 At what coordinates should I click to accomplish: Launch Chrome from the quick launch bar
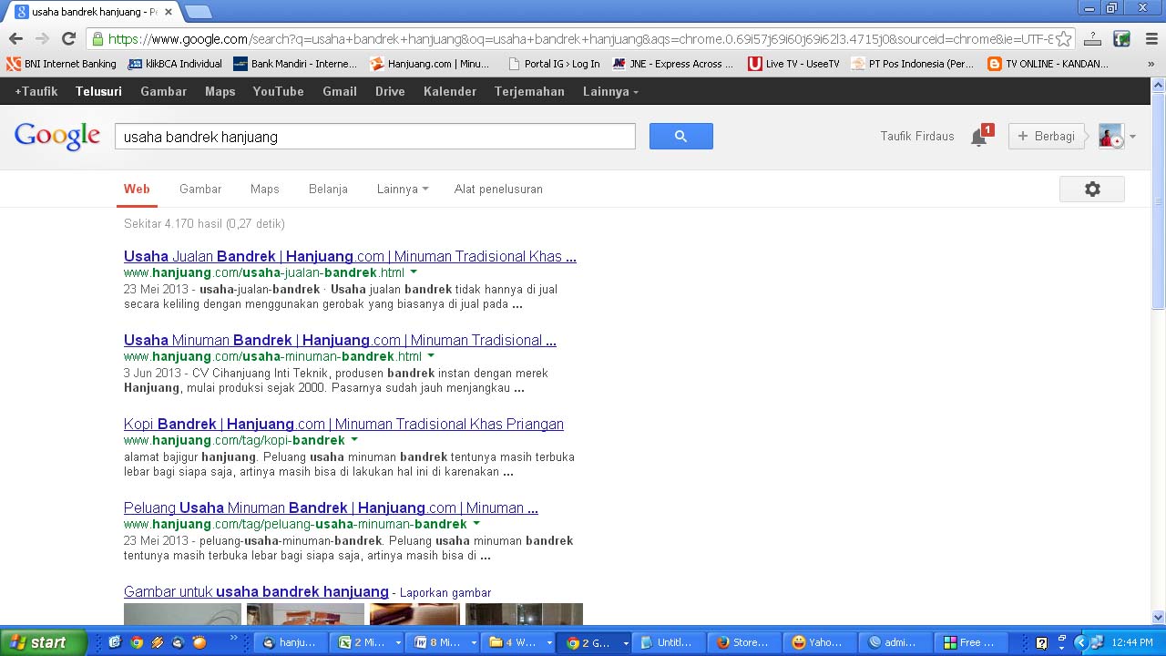[137, 642]
